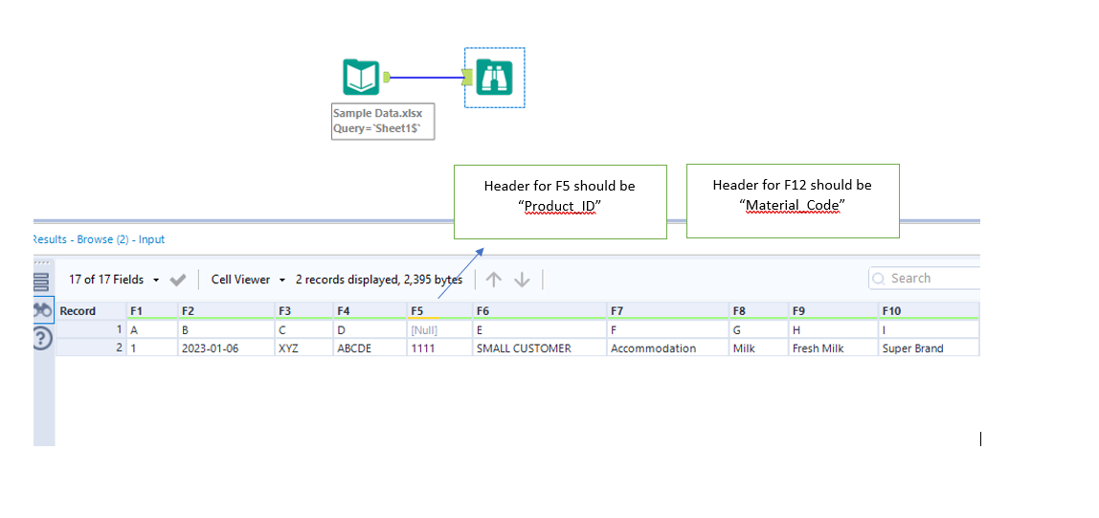Screen dimensions: 1099x518
Task: Select the F1 column header
Action: (152, 311)
